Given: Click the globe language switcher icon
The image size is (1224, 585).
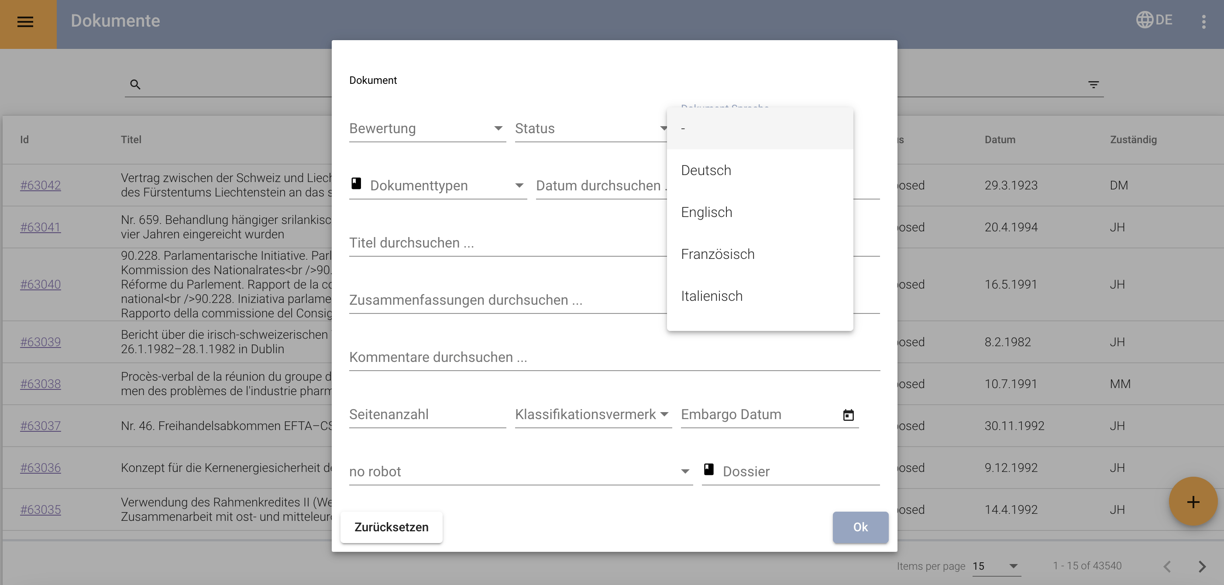Looking at the screenshot, I should click(1144, 20).
